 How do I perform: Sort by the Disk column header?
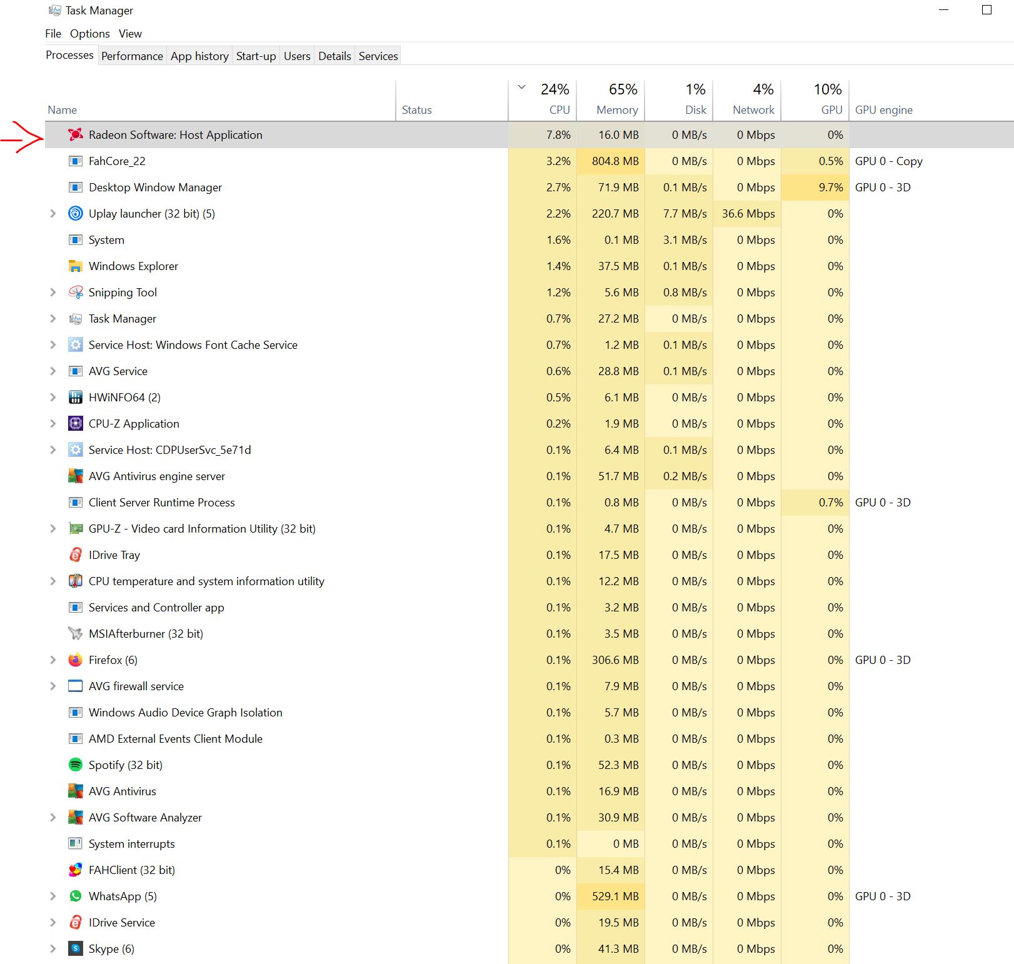(x=679, y=101)
